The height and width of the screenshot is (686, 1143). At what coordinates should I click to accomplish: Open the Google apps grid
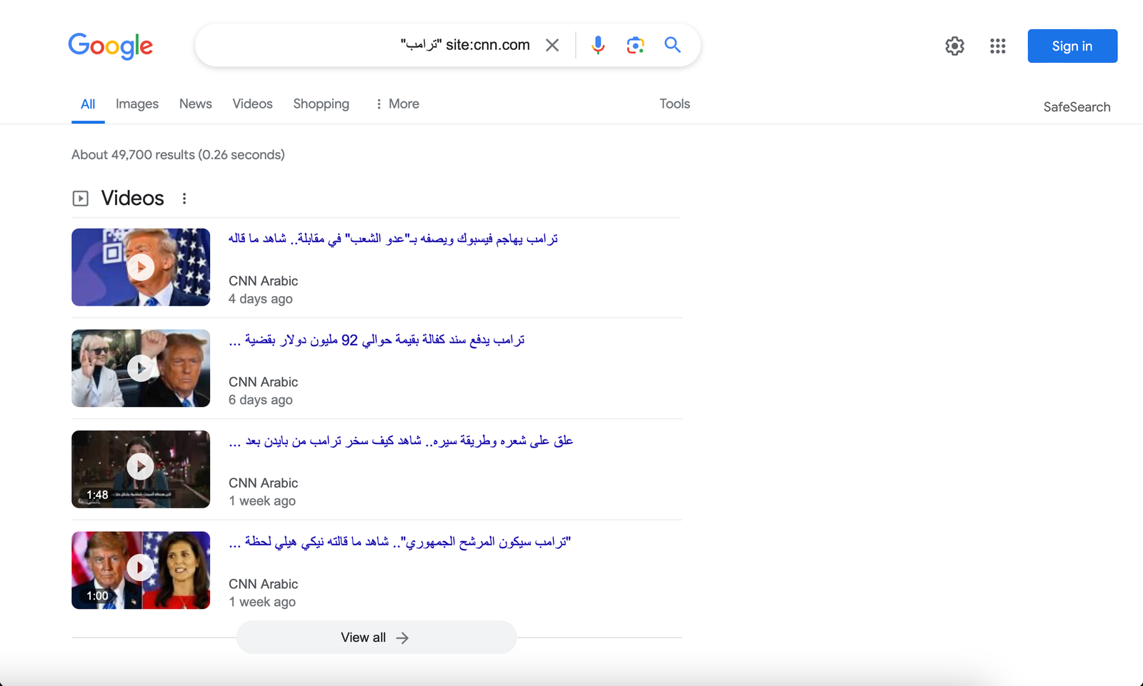tap(998, 46)
